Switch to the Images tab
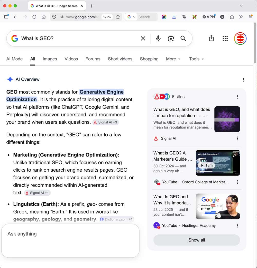Image resolution: width=257 pixels, height=268 pixels. tap(50, 59)
